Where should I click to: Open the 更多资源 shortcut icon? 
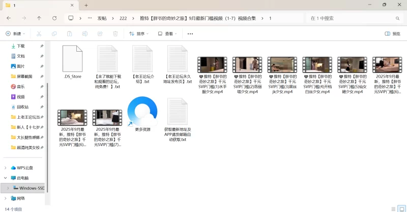142,112
